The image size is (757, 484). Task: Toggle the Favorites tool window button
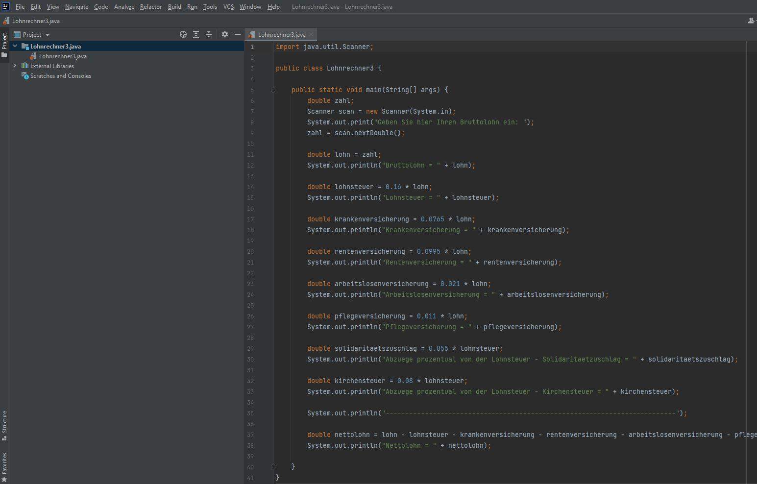(4, 464)
